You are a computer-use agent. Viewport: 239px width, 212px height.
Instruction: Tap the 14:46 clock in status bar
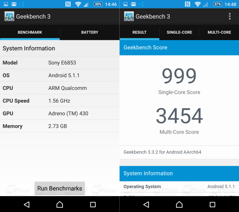[111, 4]
